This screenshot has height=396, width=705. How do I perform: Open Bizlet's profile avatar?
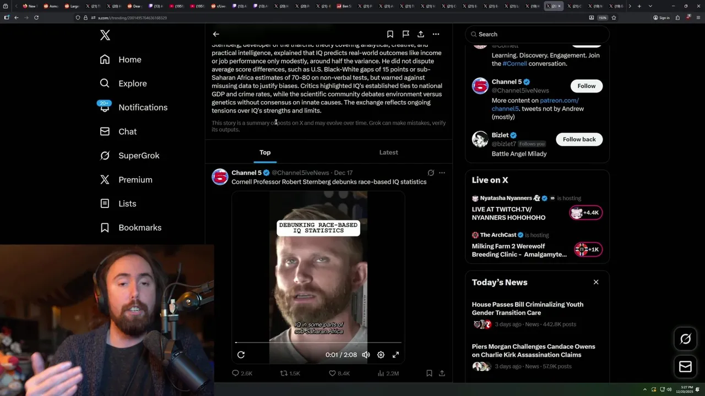tap(480, 139)
